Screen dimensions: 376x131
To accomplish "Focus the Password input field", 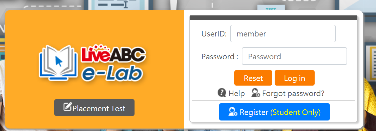I will [294, 56].
